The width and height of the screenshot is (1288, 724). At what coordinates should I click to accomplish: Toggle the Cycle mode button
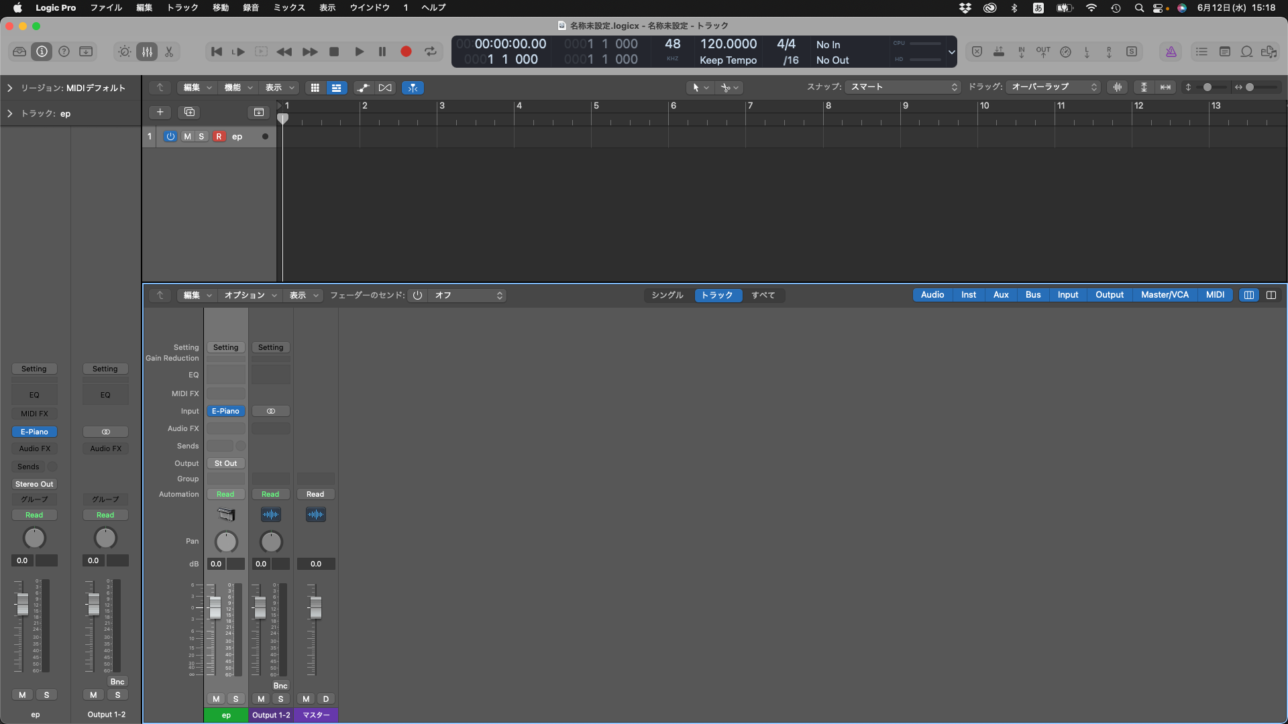coord(431,52)
